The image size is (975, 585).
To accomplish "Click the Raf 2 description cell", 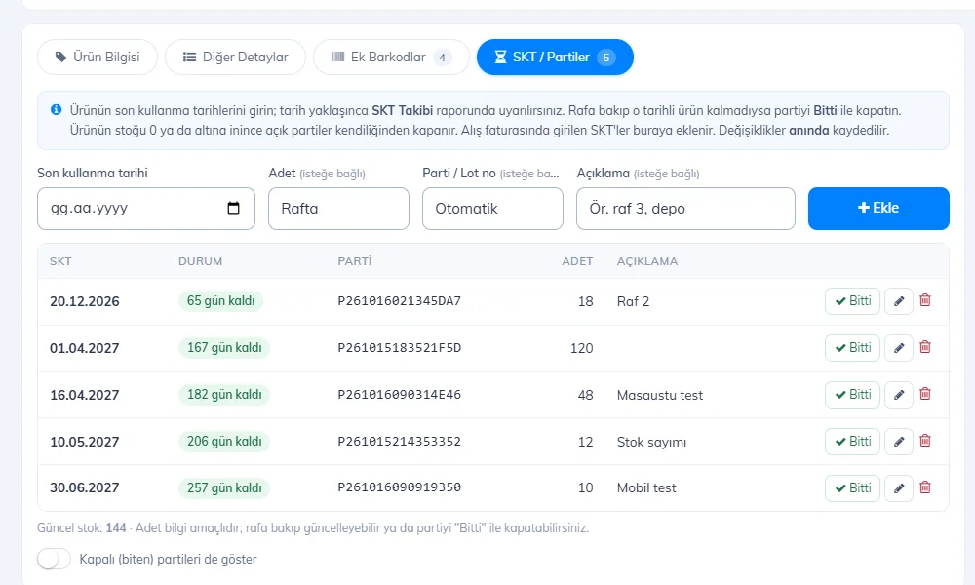I will click(633, 301).
